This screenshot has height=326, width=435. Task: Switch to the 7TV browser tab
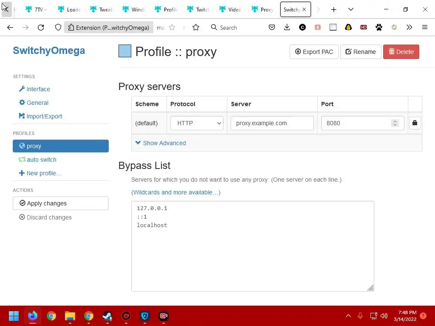click(37, 9)
